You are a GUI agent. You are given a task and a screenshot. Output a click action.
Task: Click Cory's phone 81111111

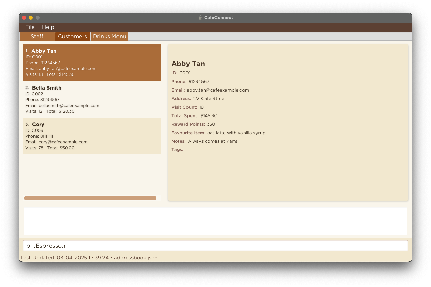[x=39, y=136]
